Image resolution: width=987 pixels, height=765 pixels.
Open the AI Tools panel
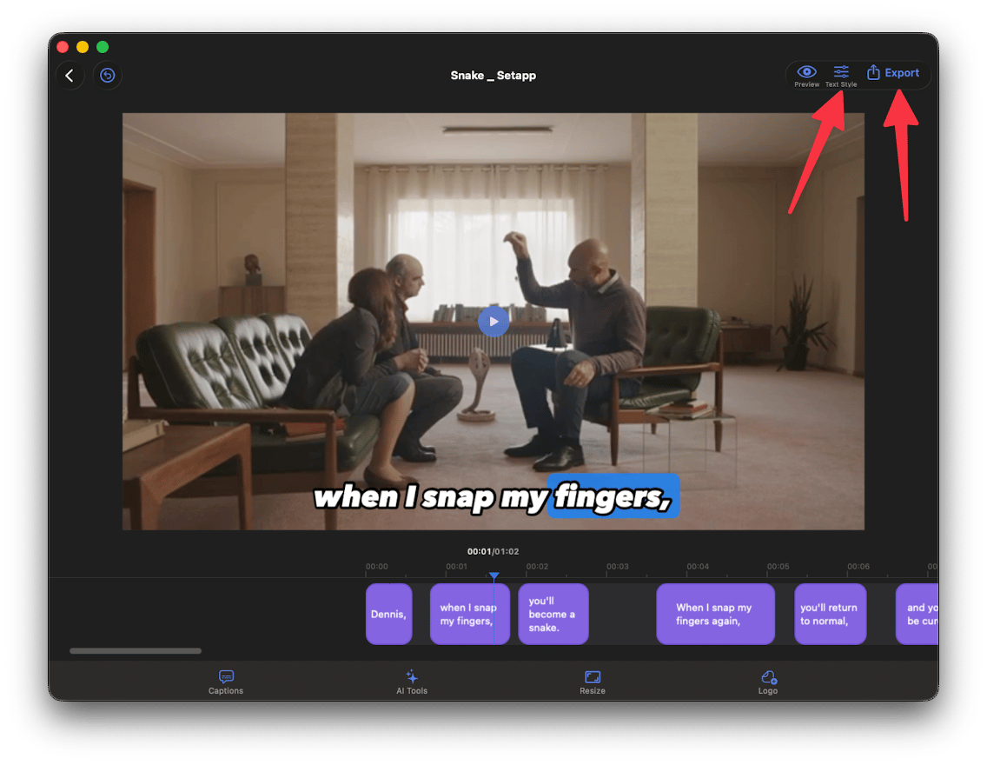pyautogui.click(x=411, y=682)
